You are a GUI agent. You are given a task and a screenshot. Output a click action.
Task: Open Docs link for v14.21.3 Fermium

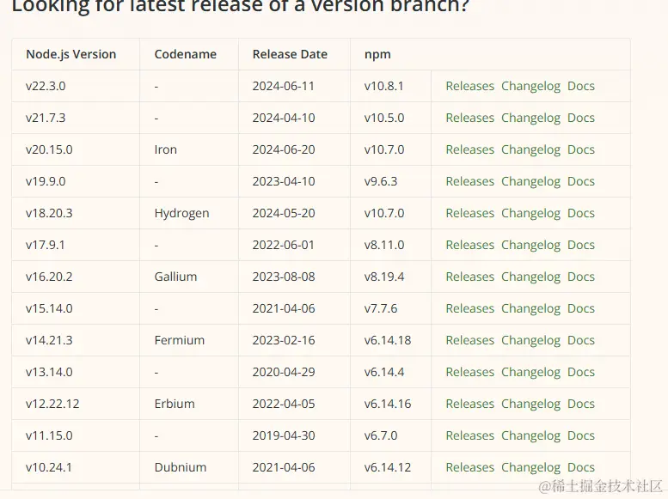pos(581,341)
